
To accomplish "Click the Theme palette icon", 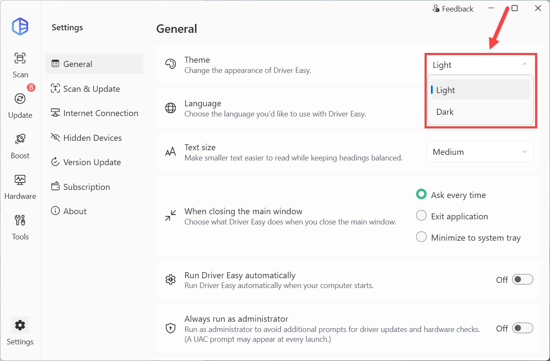I will (170, 64).
